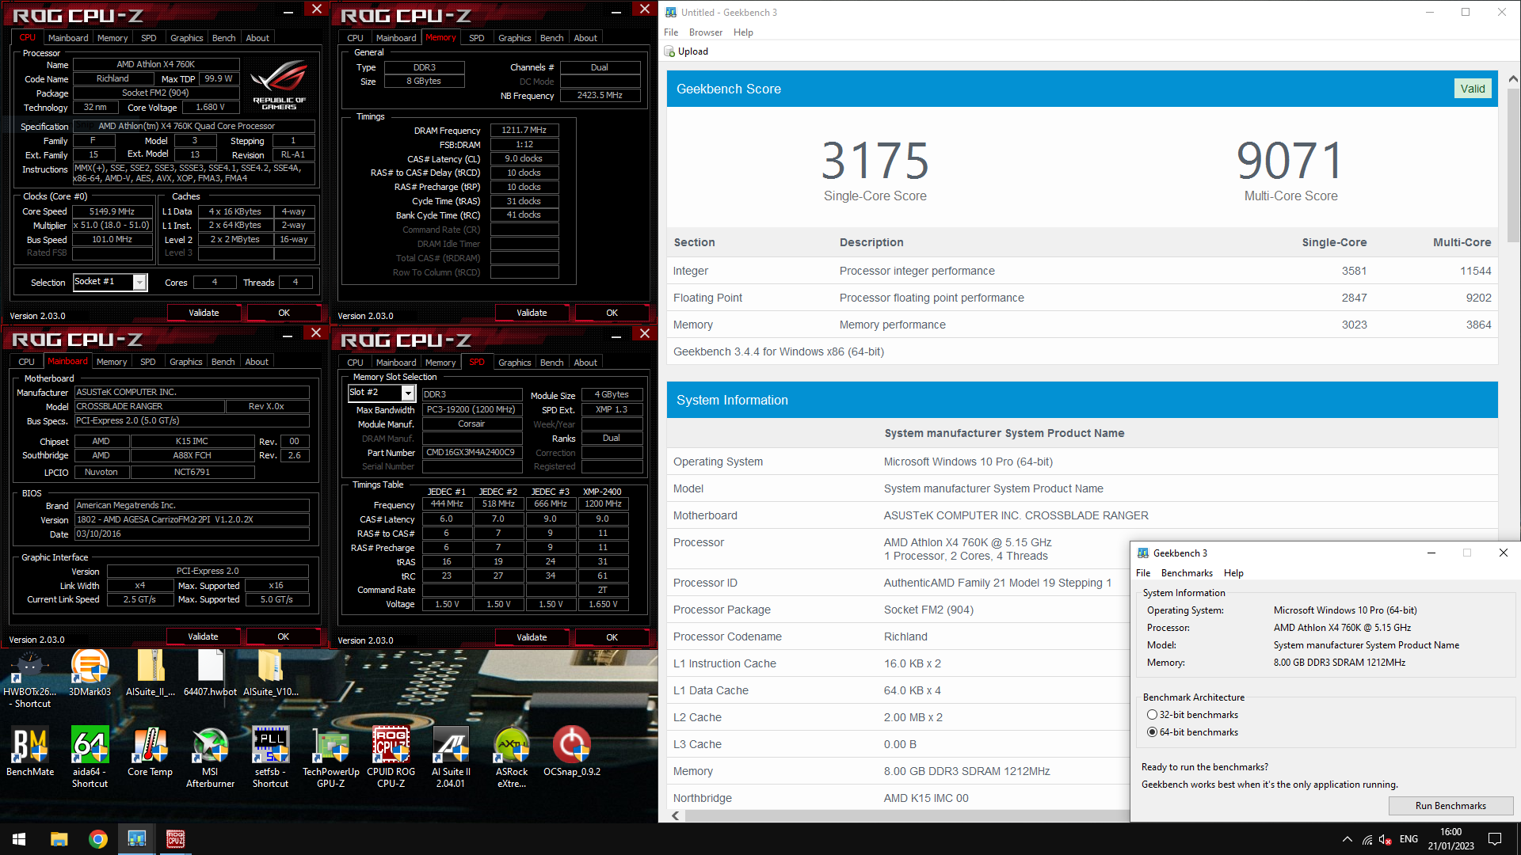Click the ENG language indicator

1409,839
